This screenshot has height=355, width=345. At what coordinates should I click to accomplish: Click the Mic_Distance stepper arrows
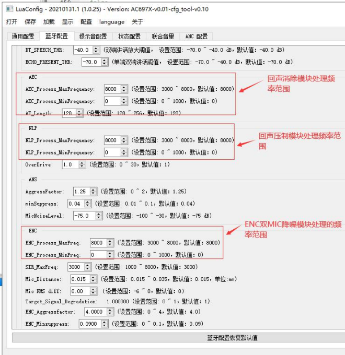pyautogui.click(x=93, y=279)
